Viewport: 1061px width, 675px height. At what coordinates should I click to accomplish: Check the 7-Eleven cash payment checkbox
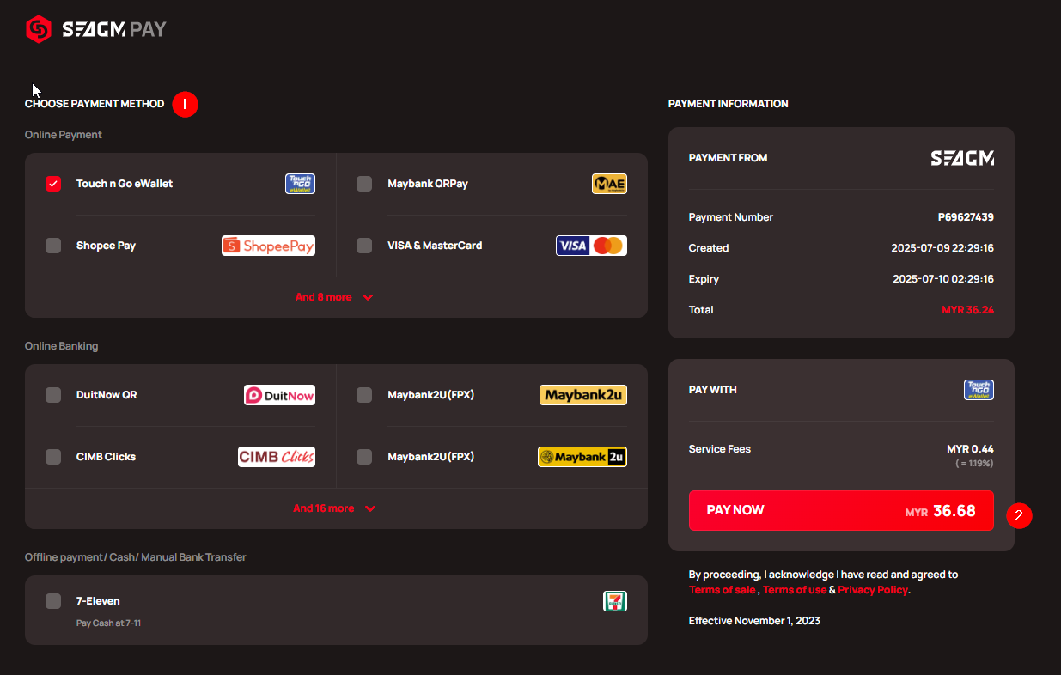click(x=53, y=601)
